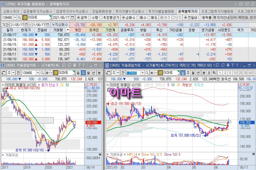
Task: Click the copy window icon in right chart title bar
Action: (223, 65)
